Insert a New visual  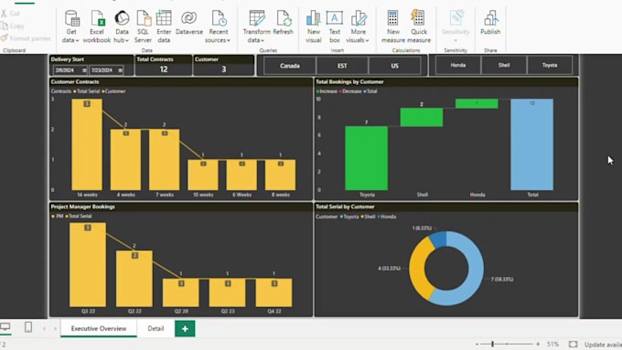coord(314,27)
